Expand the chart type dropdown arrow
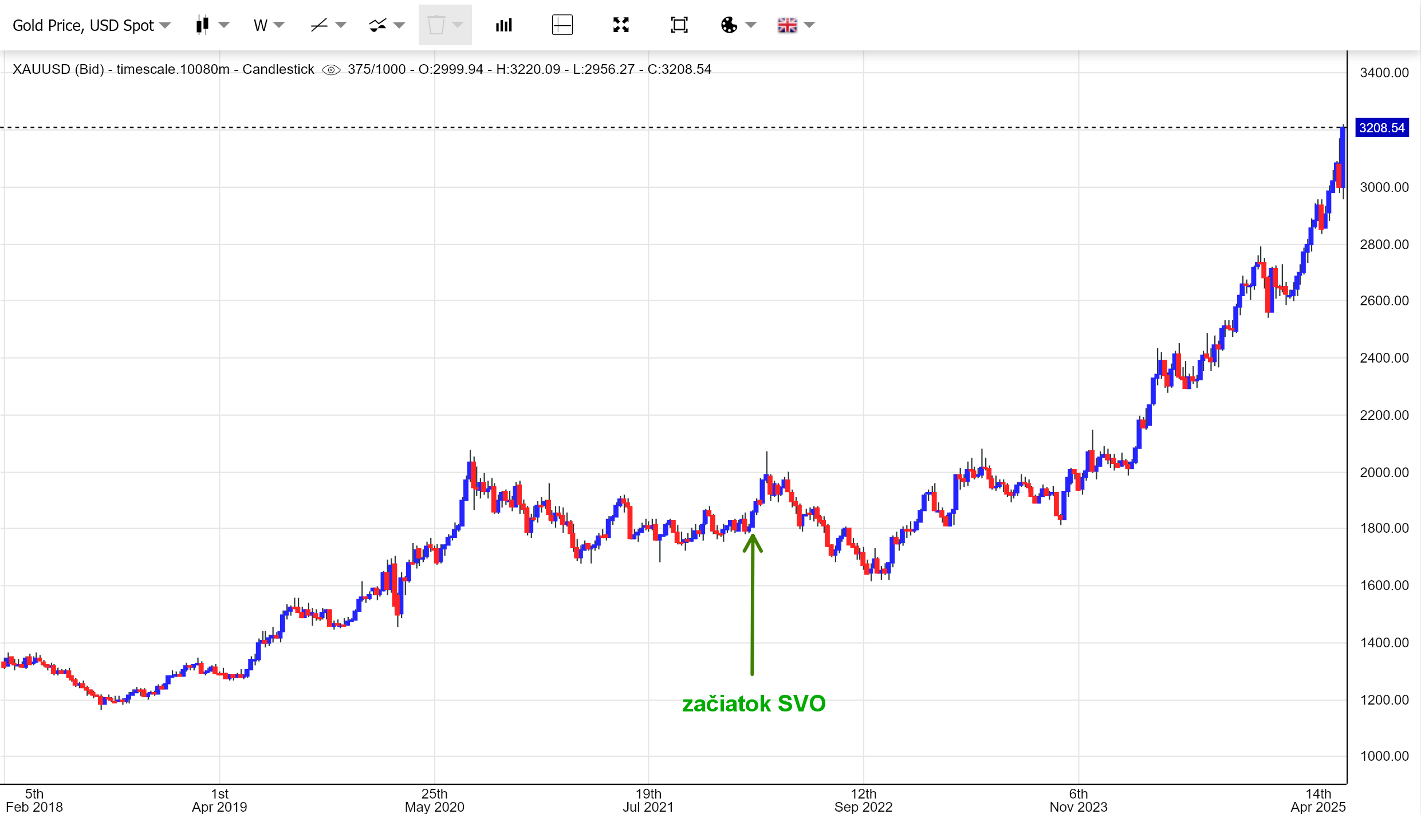The height and width of the screenshot is (814, 1421). coord(224,25)
